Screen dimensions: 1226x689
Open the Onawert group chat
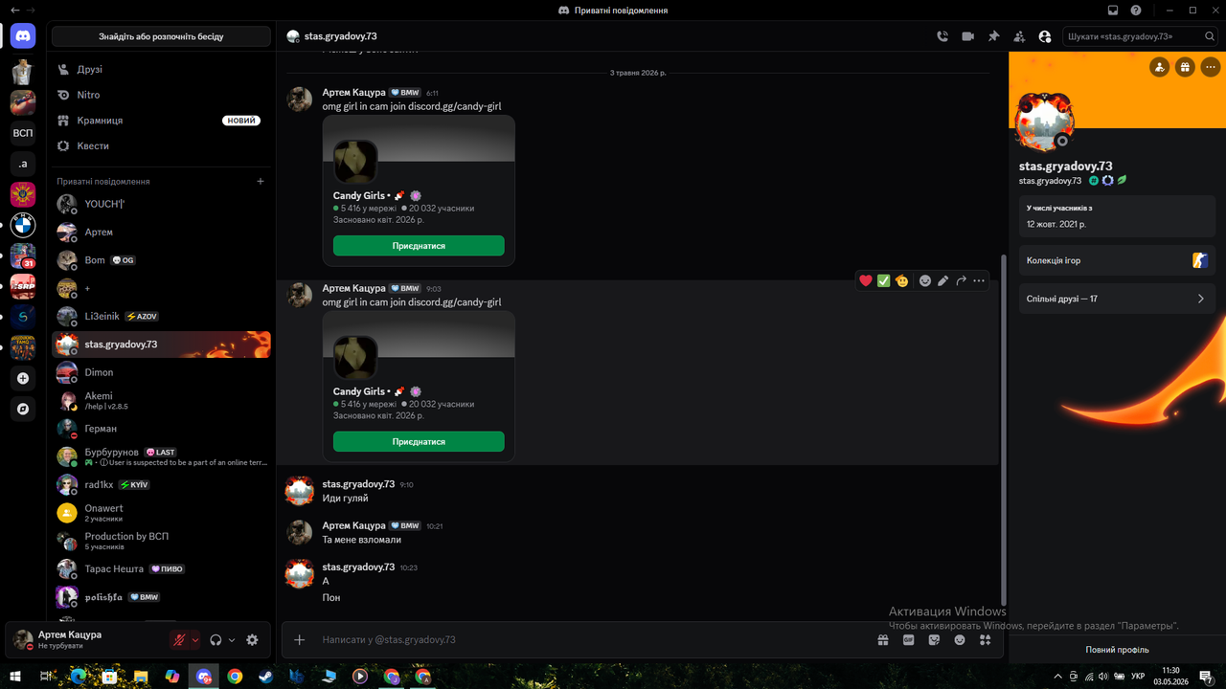pyautogui.click(x=161, y=513)
